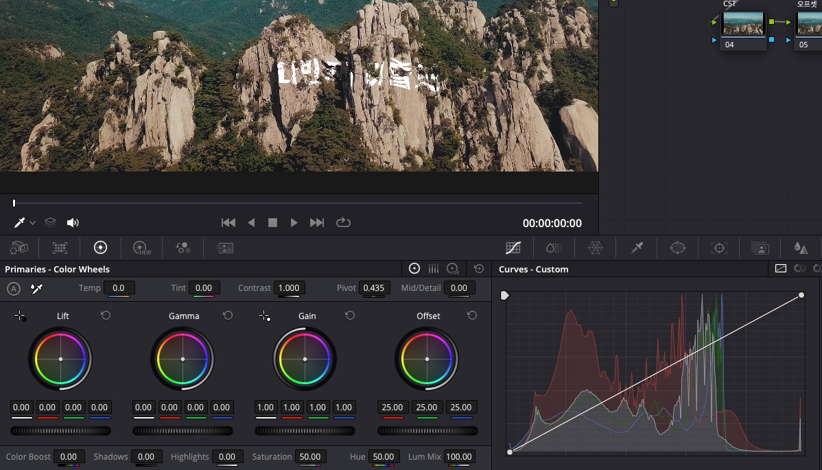Image resolution: width=822 pixels, height=470 pixels.
Task: Toggle the Auto Balance (A) button
Action: (13, 289)
